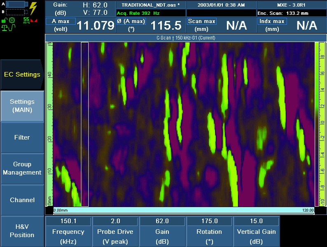Open the Channel submenu

point(22,200)
